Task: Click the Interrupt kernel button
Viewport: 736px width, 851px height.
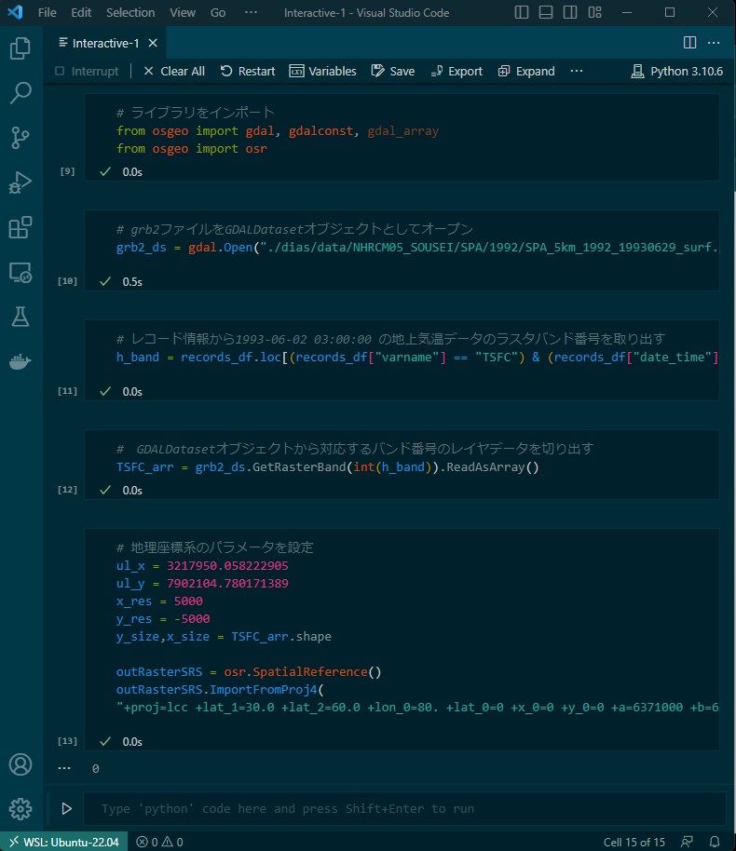Action: click(x=87, y=71)
